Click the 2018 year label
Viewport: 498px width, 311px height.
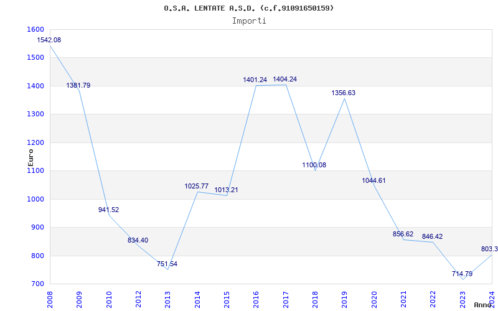click(x=315, y=300)
